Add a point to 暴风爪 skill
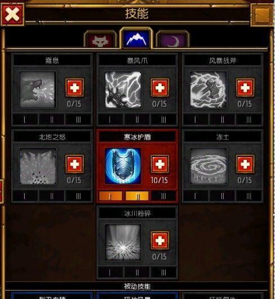The width and height of the screenshot is (275, 299). 159,87
